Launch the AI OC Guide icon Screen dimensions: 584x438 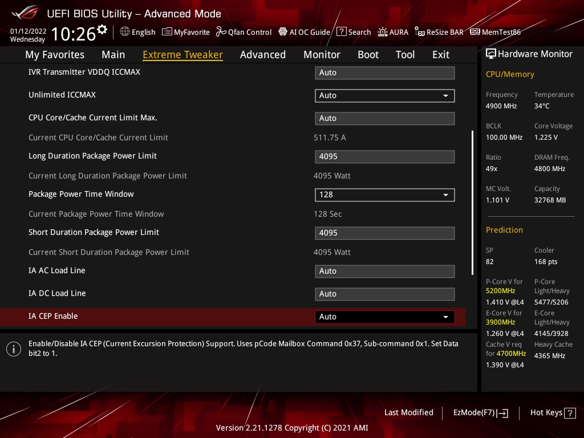click(283, 32)
